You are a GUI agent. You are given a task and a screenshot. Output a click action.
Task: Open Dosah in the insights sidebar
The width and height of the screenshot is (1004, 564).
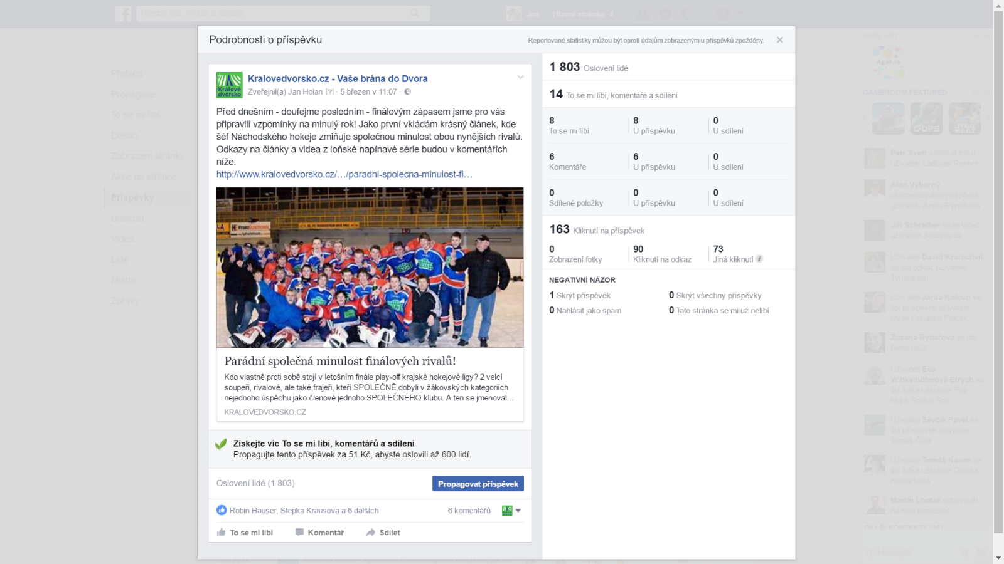124,136
